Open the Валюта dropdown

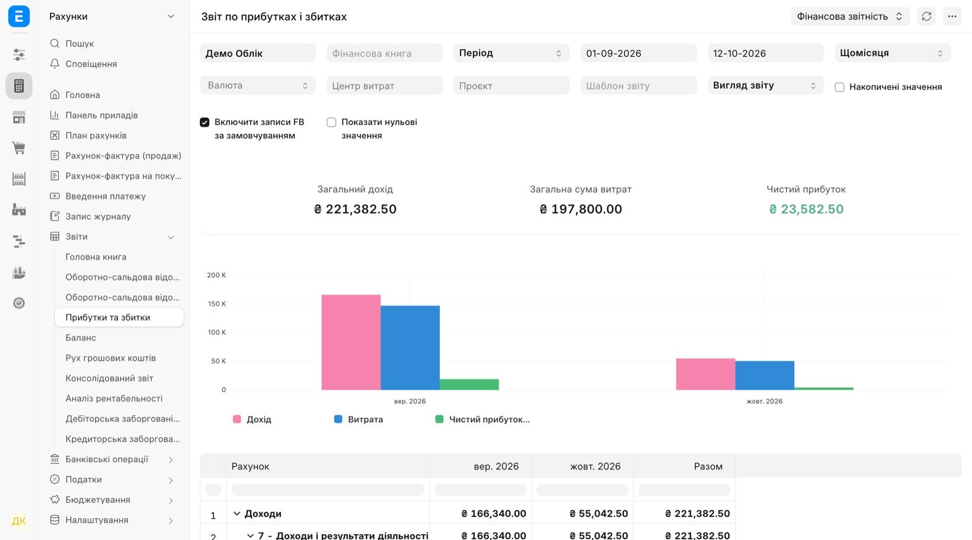click(257, 85)
